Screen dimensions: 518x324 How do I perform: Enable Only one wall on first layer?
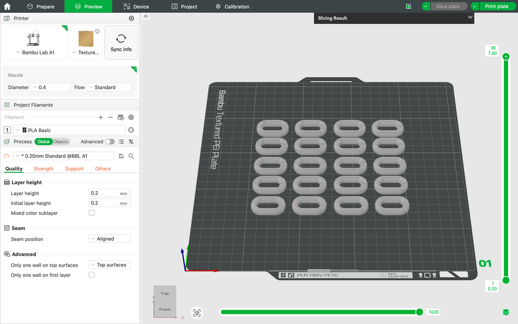pos(92,274)
